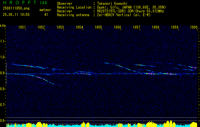Image resolution: width=200 pixels, height=127 pixels.
Task: Click the 0.7 kHz axis label
Action: [x=3, y=105]
